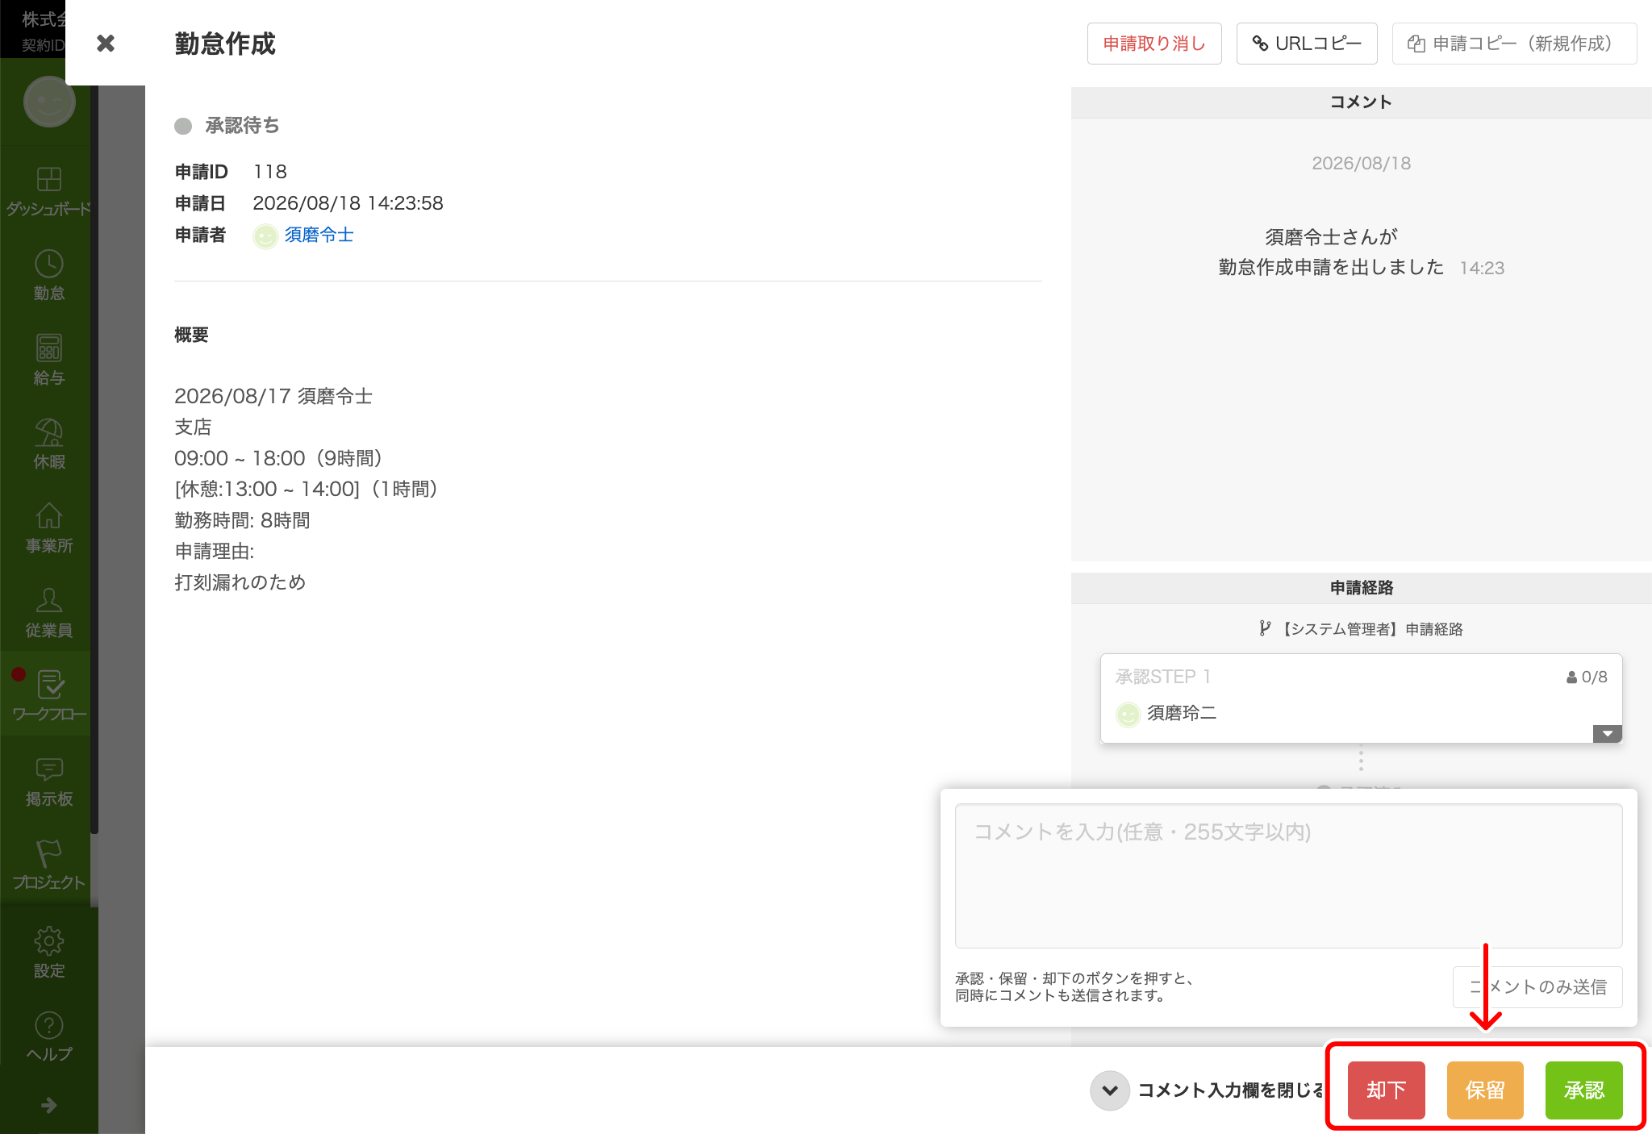Click the 2026/08/17 須磨令士 summary line
Image resolution: width=1652 pixels, height=1134 pixels.
pos(273,396)
